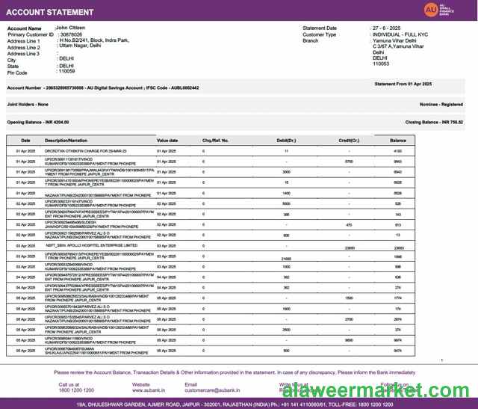Image resolution: width=478 pixels, height=409 pixels.
Task: Select Primary Customer ID 30878026
Action: point(71,34)
